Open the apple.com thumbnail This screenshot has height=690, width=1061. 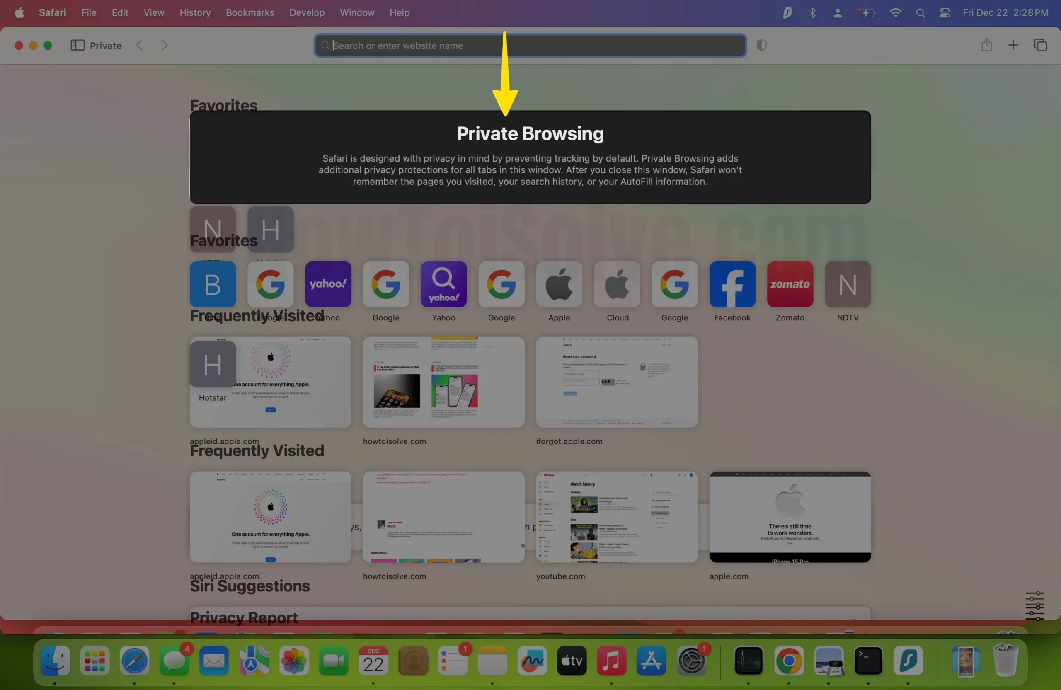[790, 517]
